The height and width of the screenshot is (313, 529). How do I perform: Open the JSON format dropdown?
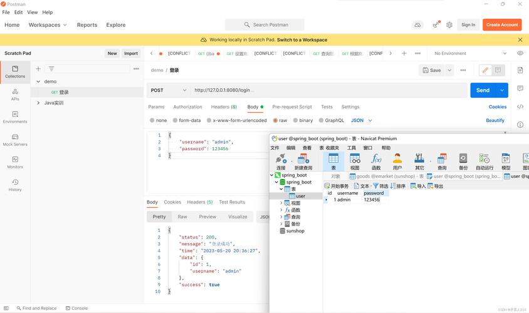361,120
